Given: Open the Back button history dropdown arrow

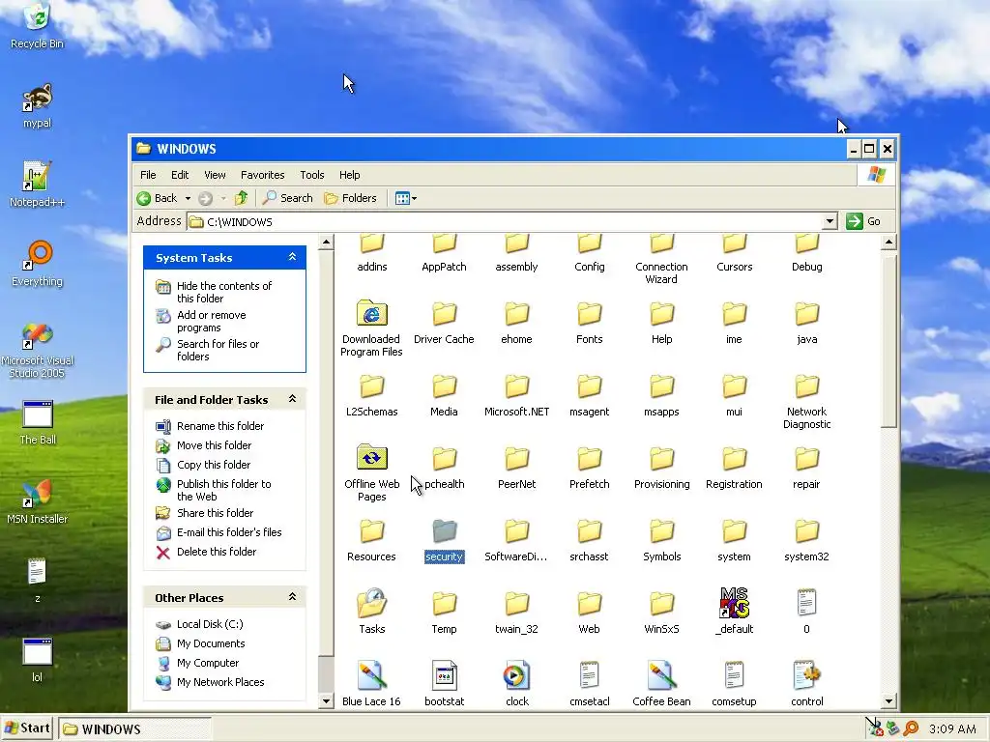Looking at the screenshot, I should point(188,198).
